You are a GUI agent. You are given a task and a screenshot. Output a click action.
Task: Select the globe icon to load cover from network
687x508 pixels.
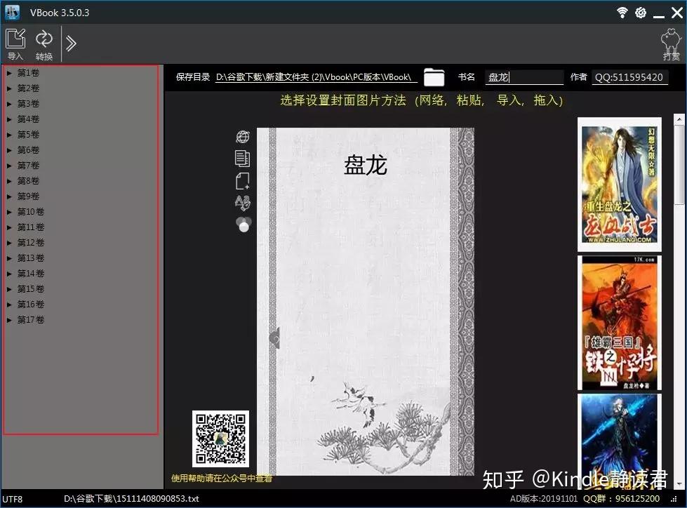click(242, 136)
